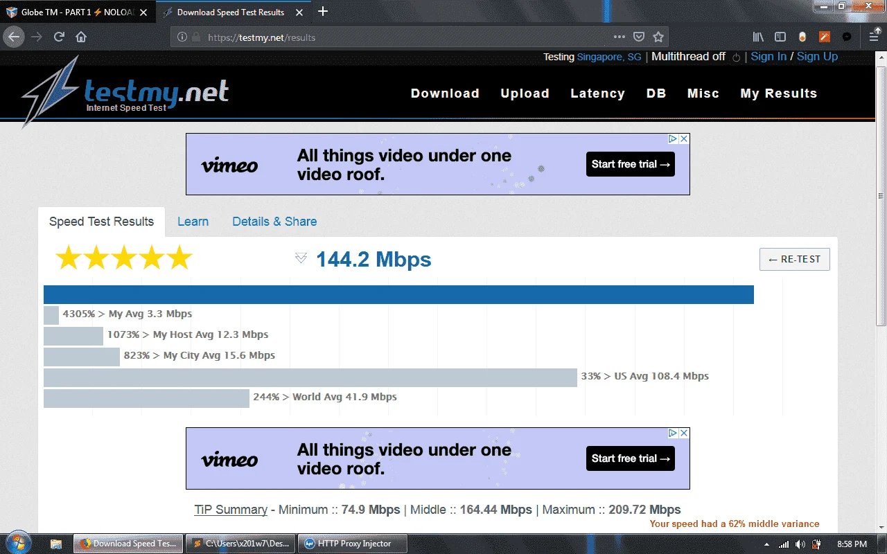
Task: Close the bottom Vimeo ad
Action: point(684,433)
